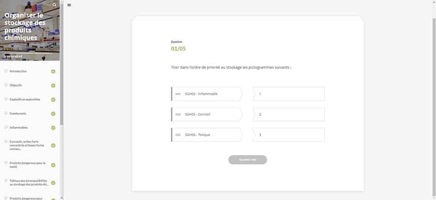The width and height of the screenshot is (436, 200).
Task: Click the course title Organiser le stockage
Action: tap(25, 26)
